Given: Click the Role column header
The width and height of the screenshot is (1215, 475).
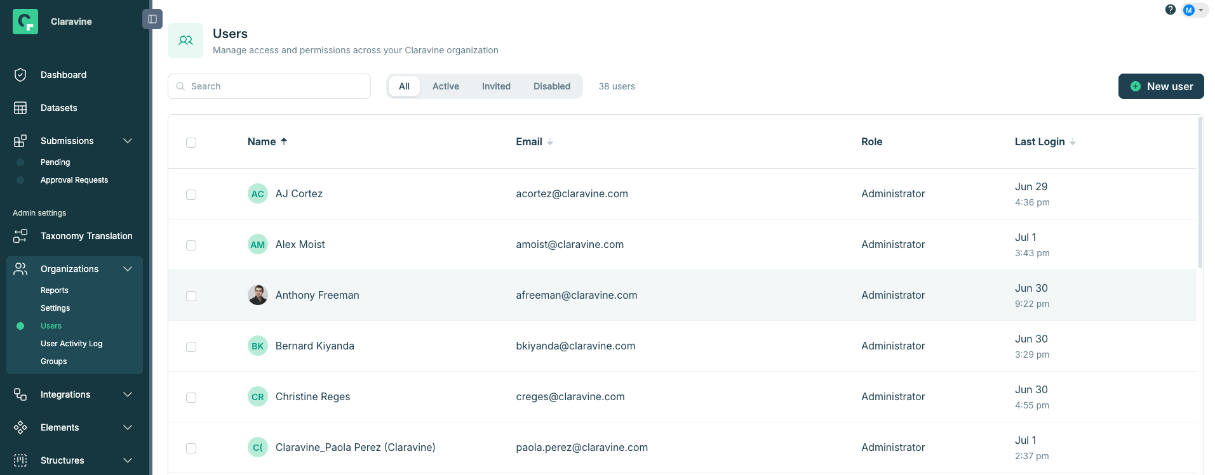Looking at the screenshot, I should pos(871,142).
